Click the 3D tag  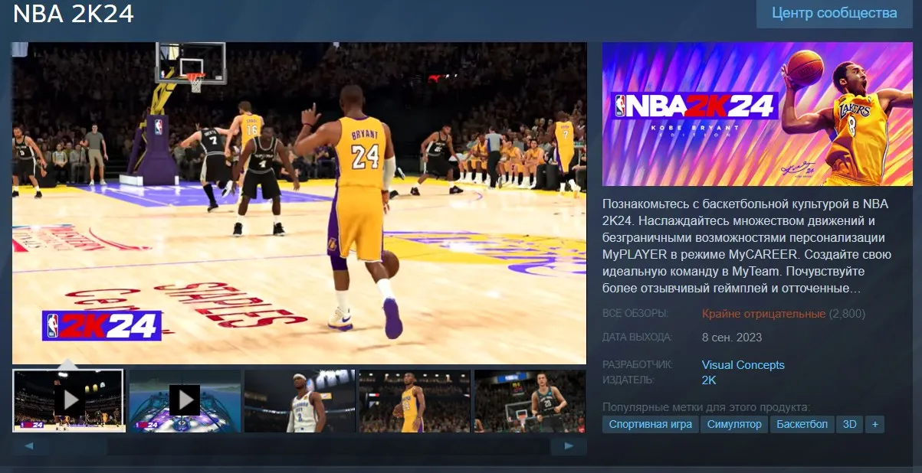849,424
